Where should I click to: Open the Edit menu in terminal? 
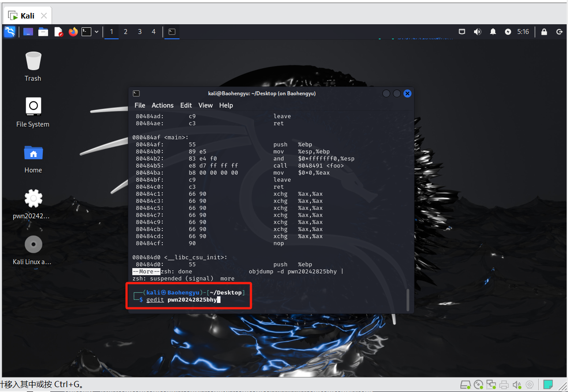tap(186, 105)
